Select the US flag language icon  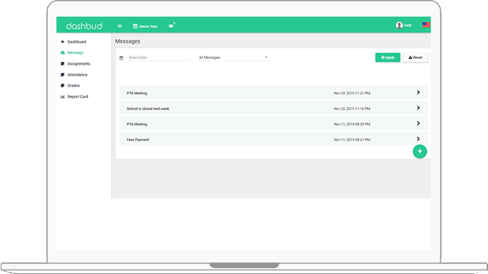(x=426, y=25)
